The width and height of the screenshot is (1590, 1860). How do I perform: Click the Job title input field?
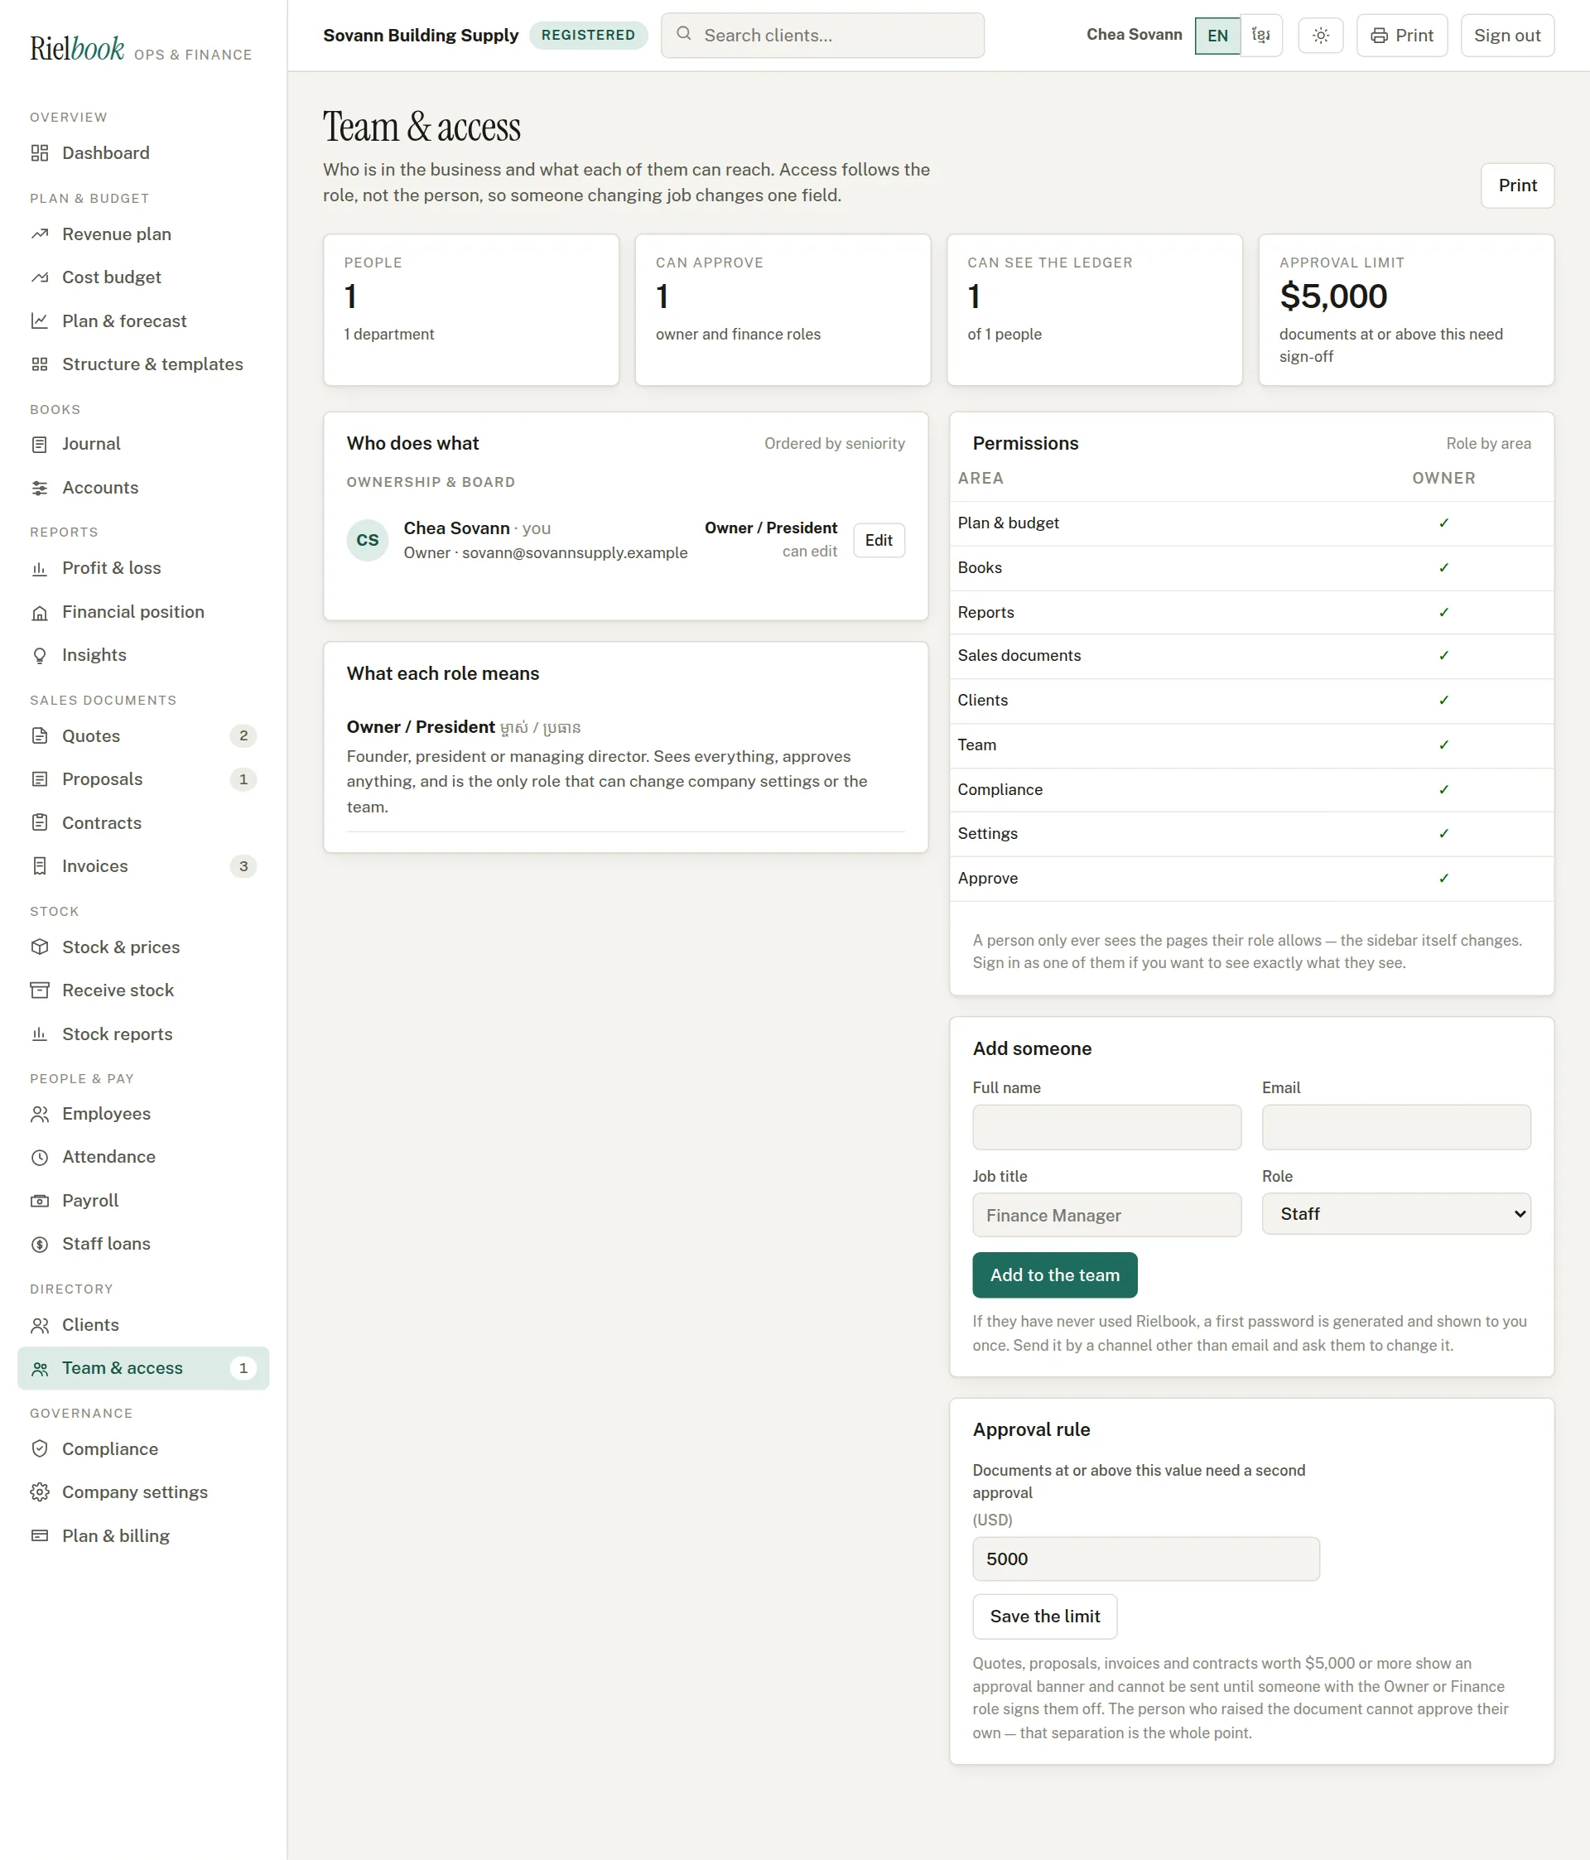pyautogui.click(x=1106, y=1216)
